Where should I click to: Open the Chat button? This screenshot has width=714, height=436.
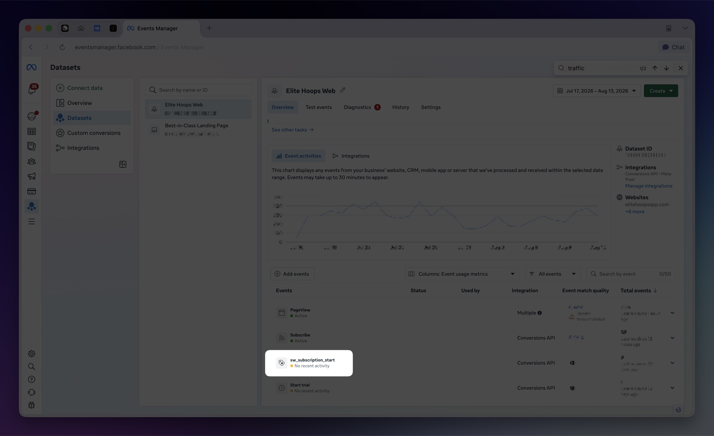point(673,47)
